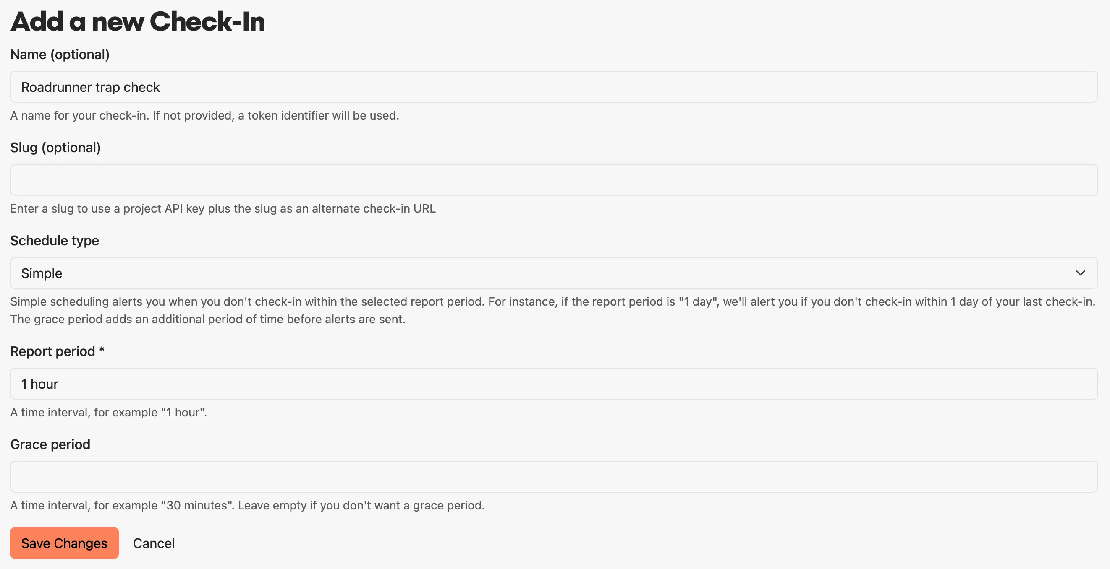
Task: Click the "1 hour" example hint text
Action: point(109,412)
